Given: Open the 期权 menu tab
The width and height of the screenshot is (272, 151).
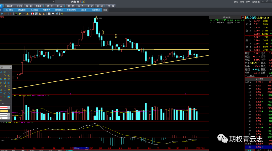Looking at the screenshot, I should 71,6.
